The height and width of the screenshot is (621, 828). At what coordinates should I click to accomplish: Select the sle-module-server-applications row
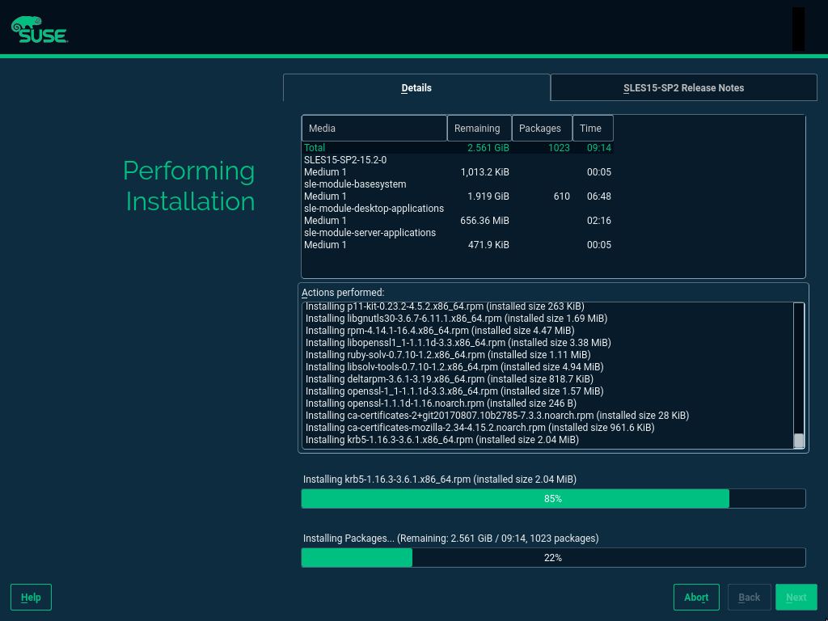[x=370, y=233]
